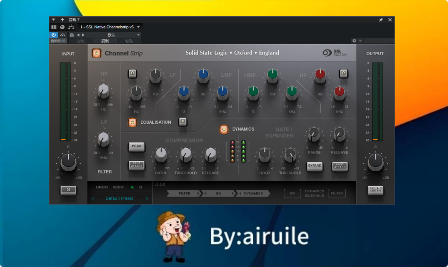
Task: Click the red HF frequency kHz knob
Action: 339,93
